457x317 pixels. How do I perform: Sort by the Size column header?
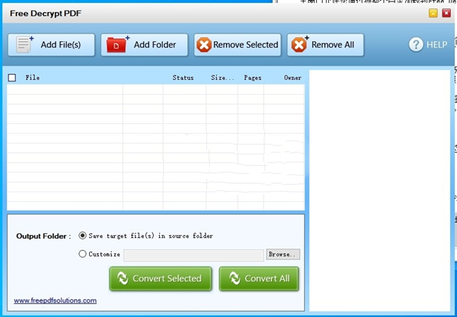(222, 78)
